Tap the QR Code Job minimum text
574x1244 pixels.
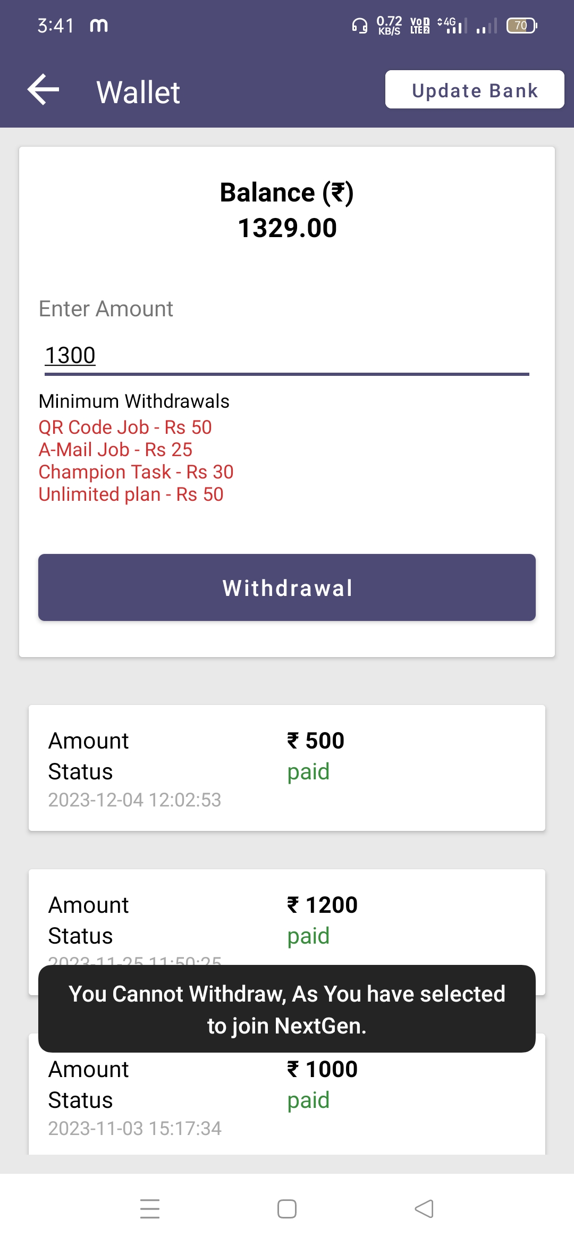[125, 427]
